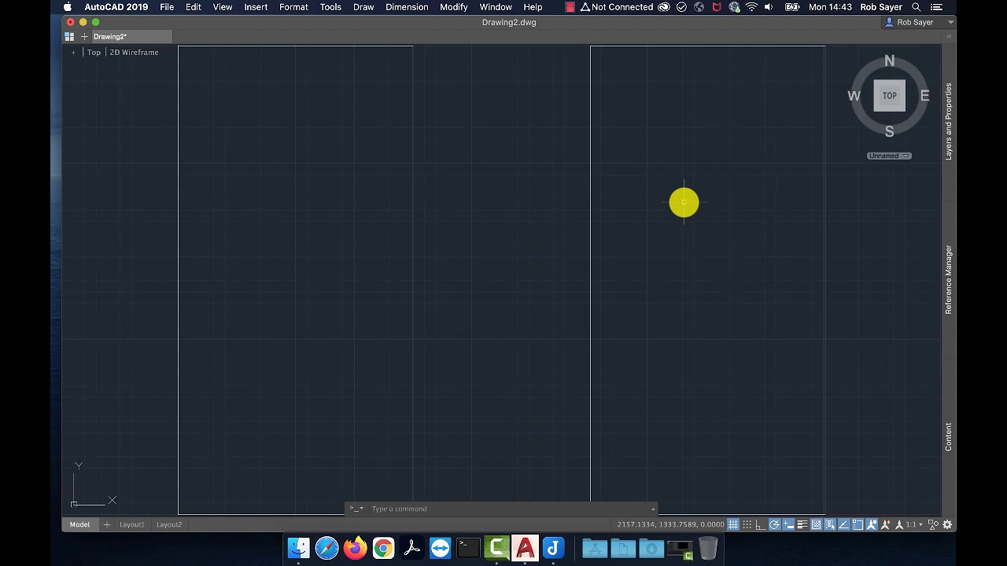This screenshot has height=566, width=1007.
Task: Click the file tabs grid icon
Action: pyautogui.click(x=69, y=36)
